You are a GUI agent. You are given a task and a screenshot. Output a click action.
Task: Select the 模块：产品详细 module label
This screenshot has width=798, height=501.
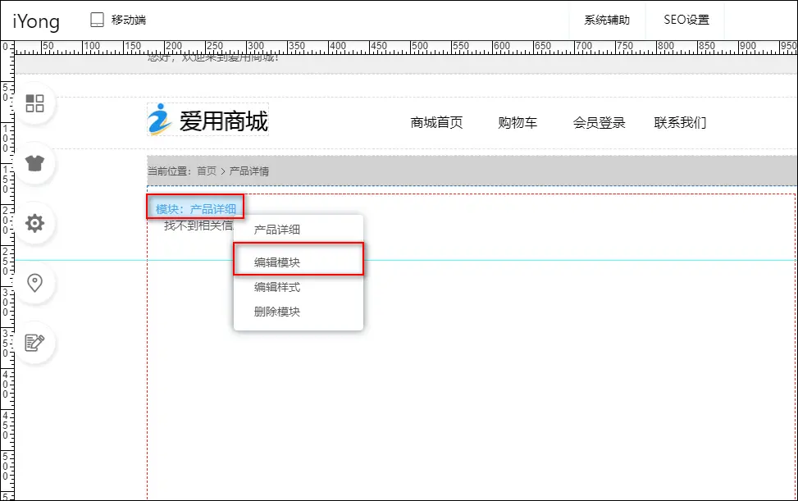pos(196,209)
